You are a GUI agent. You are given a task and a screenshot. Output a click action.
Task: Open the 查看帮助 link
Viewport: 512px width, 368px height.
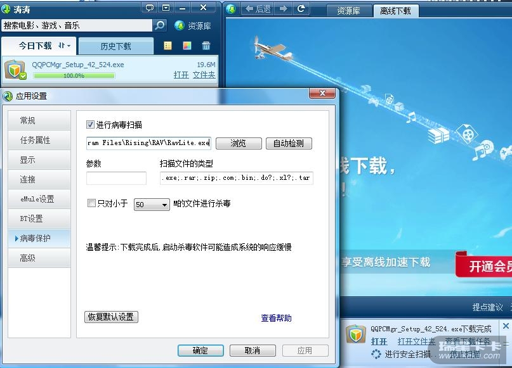[276, 318]
